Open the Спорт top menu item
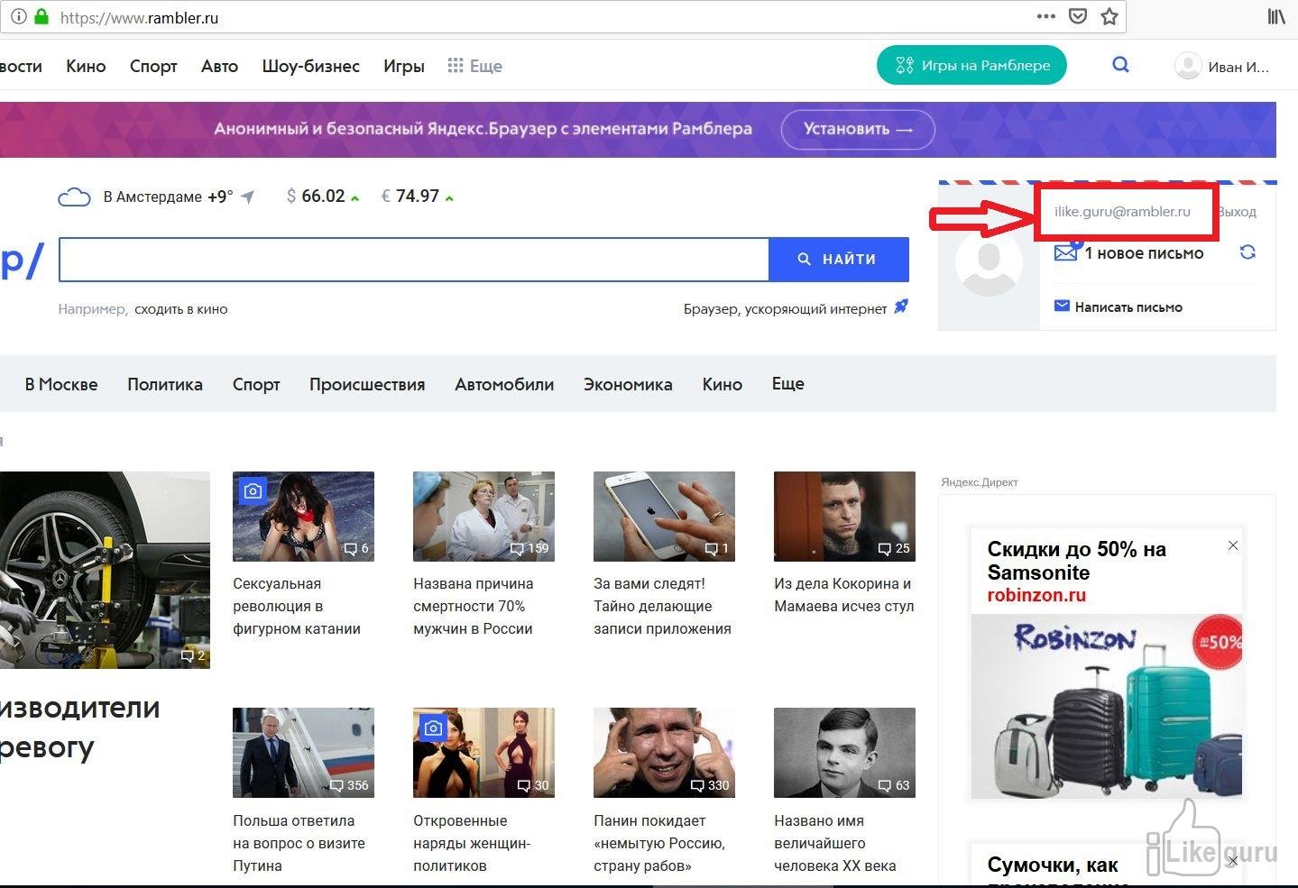The height and width of the screenshot is (888, 1298). [153, 66]
